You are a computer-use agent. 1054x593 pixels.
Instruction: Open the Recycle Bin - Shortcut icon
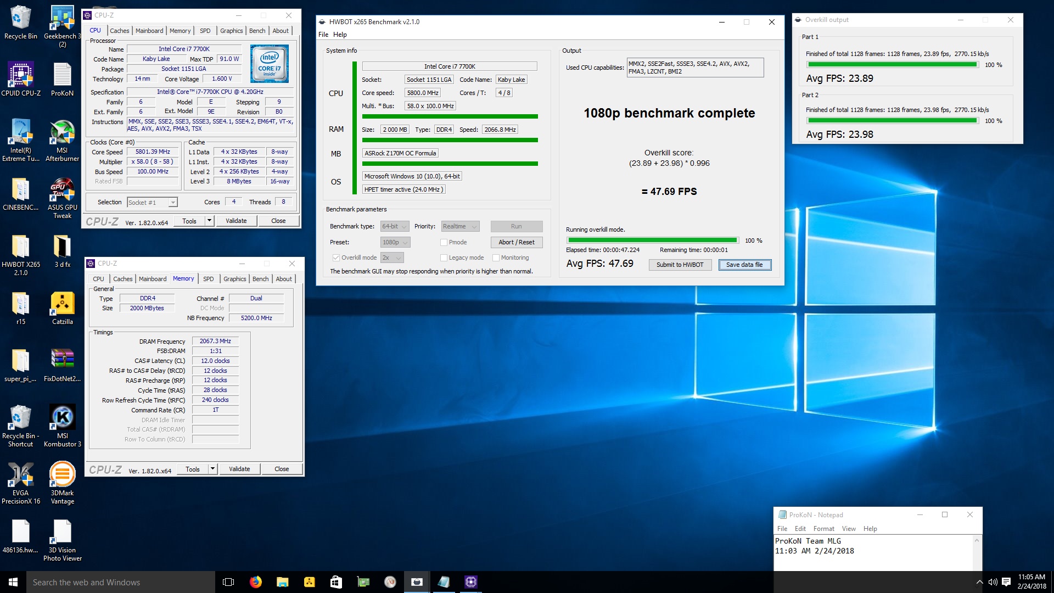21,426
